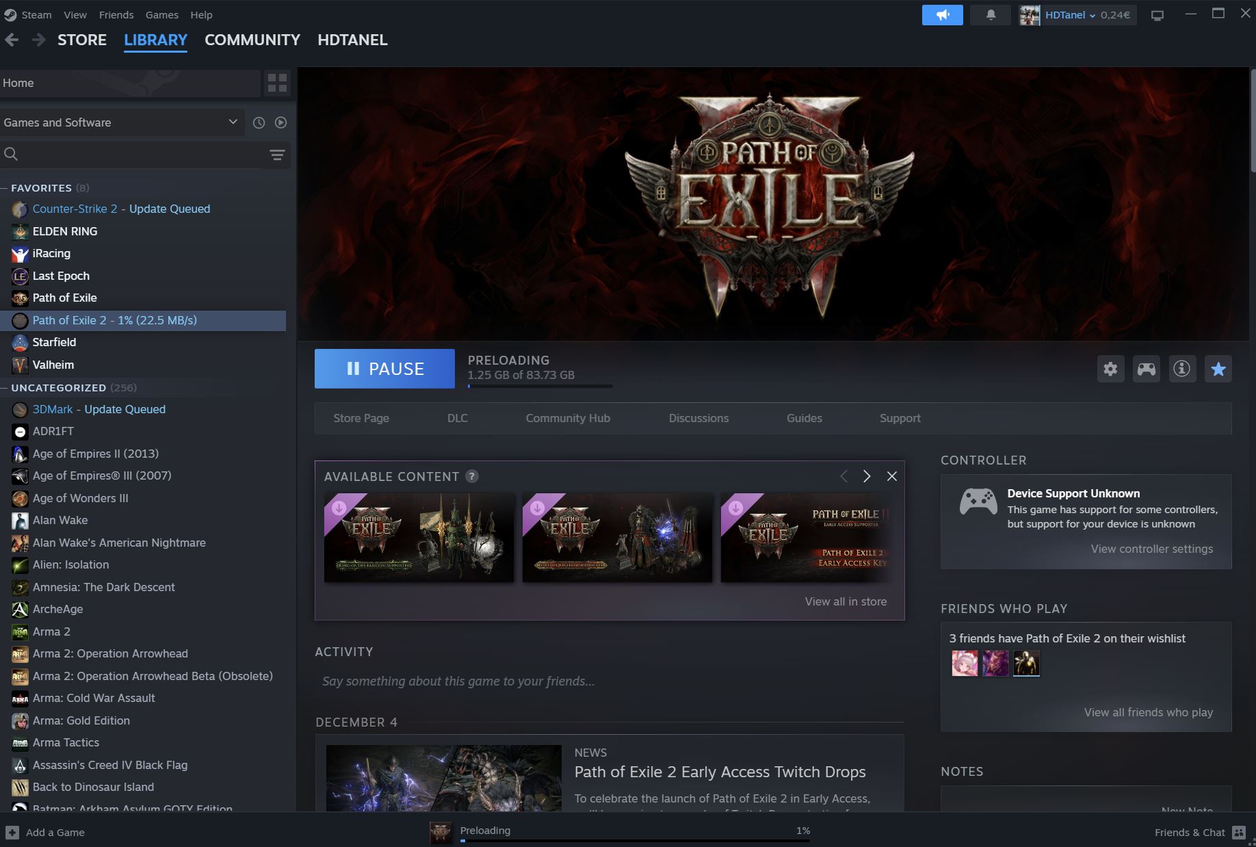
Task: Open controller layout icon
Action: pos(1147,369)
